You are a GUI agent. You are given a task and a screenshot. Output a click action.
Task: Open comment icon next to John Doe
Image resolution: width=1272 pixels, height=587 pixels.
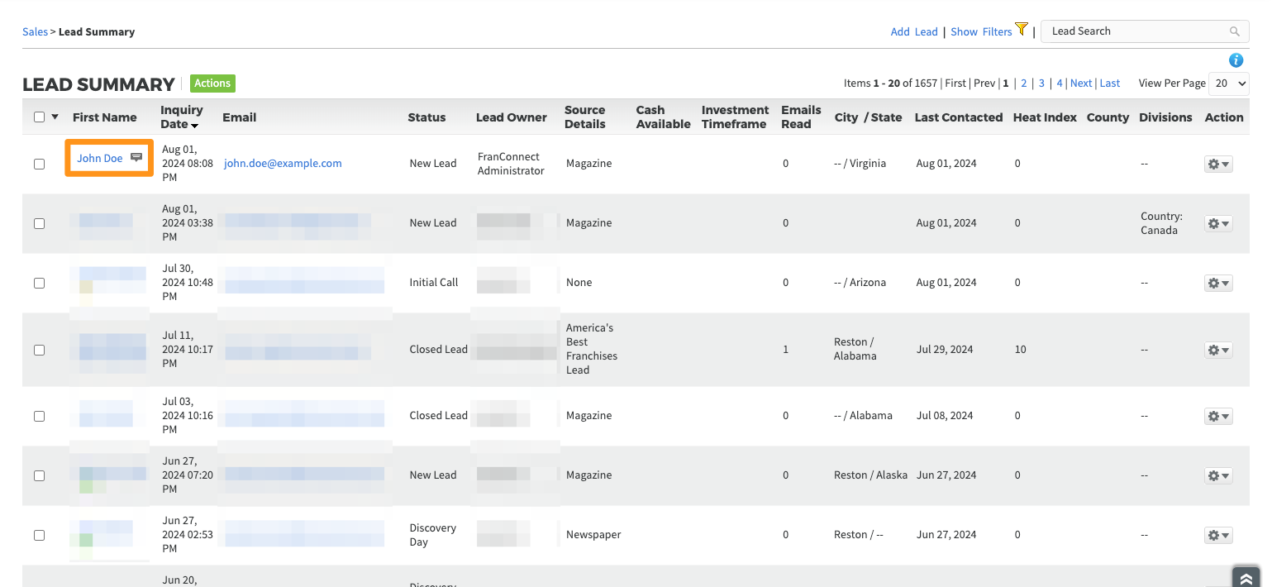pos(137,158)
